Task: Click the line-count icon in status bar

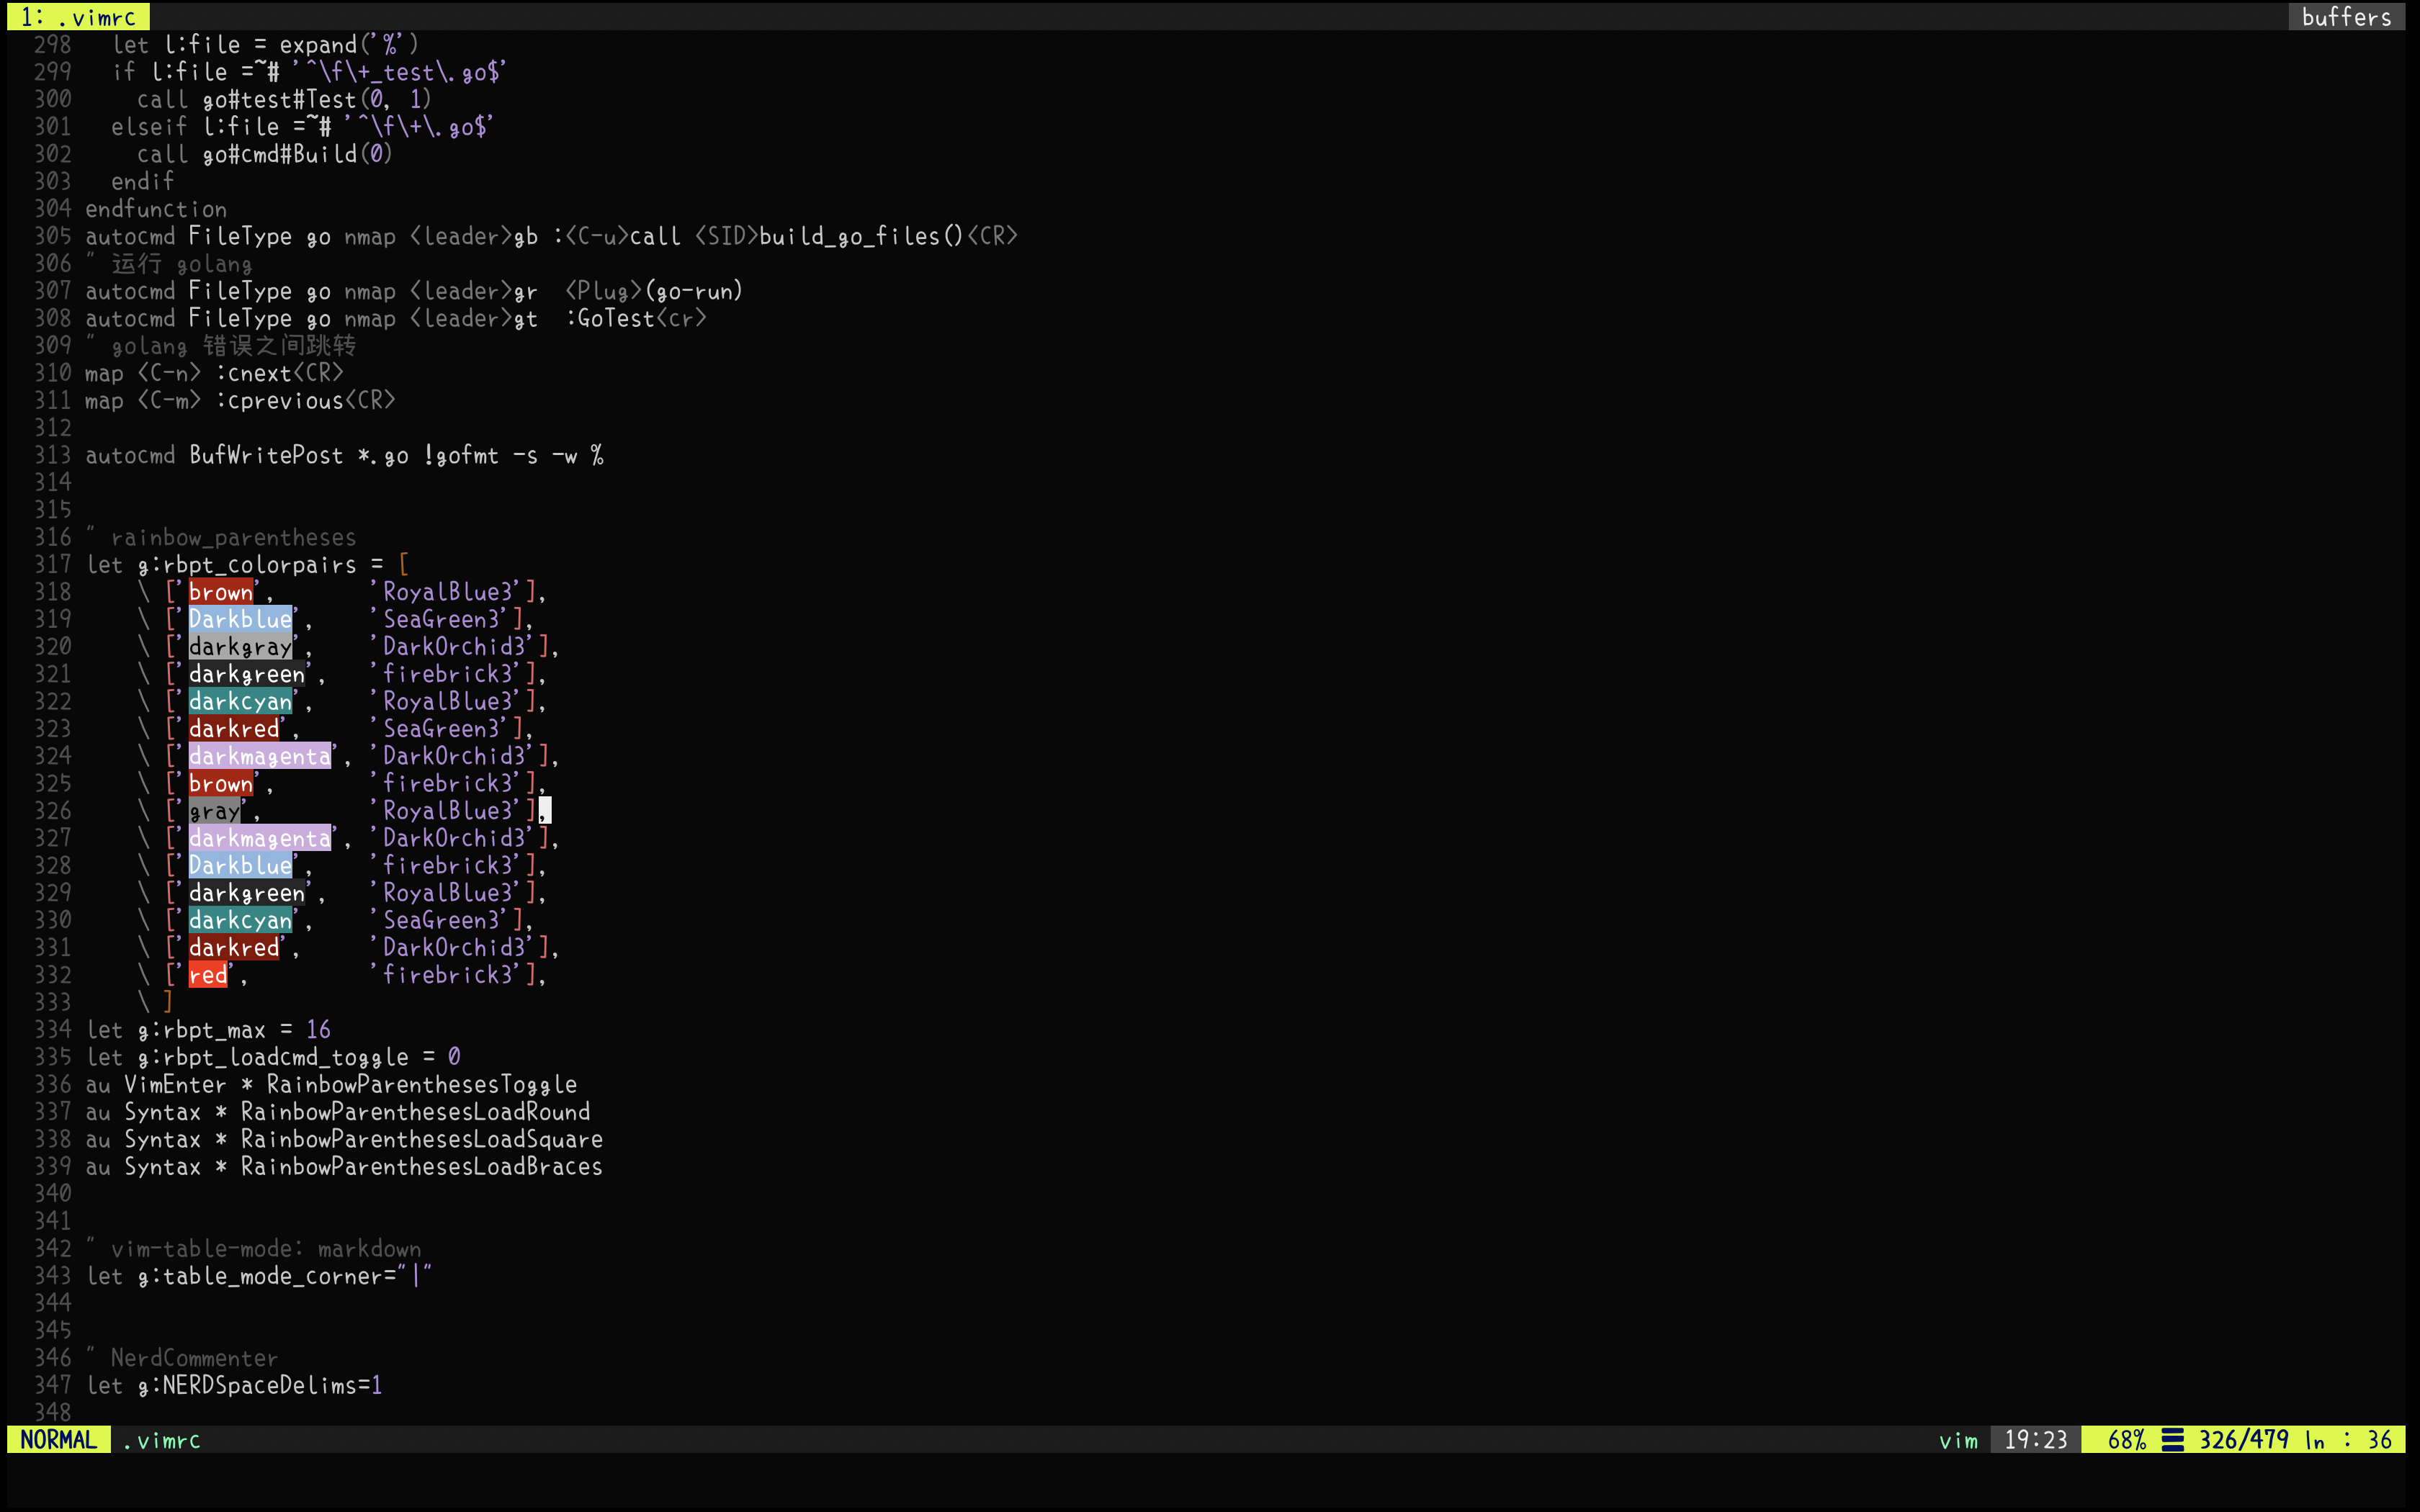Action: (2172, 1440)
